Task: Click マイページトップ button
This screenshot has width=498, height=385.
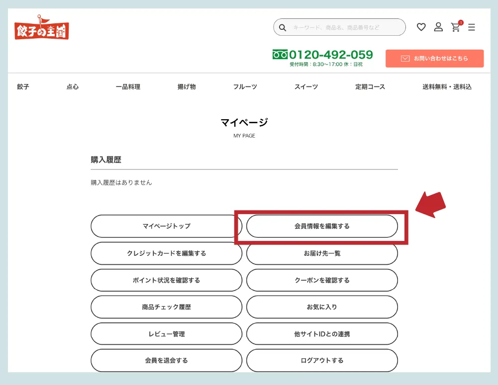Action: point(167,226)
